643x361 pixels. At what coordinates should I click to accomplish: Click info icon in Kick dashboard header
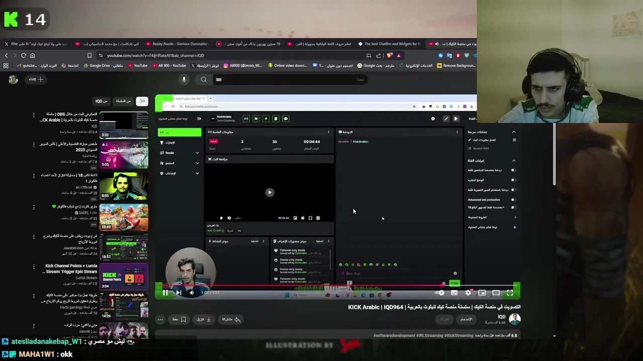coord(433,118)
